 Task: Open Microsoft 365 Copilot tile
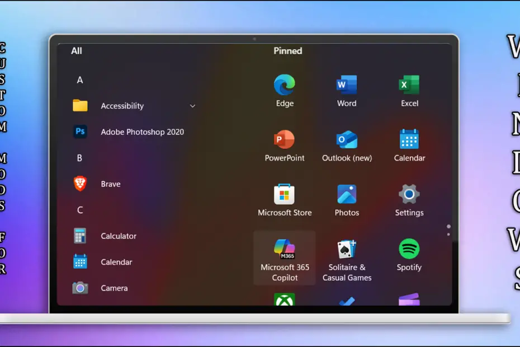click(285, 259)
